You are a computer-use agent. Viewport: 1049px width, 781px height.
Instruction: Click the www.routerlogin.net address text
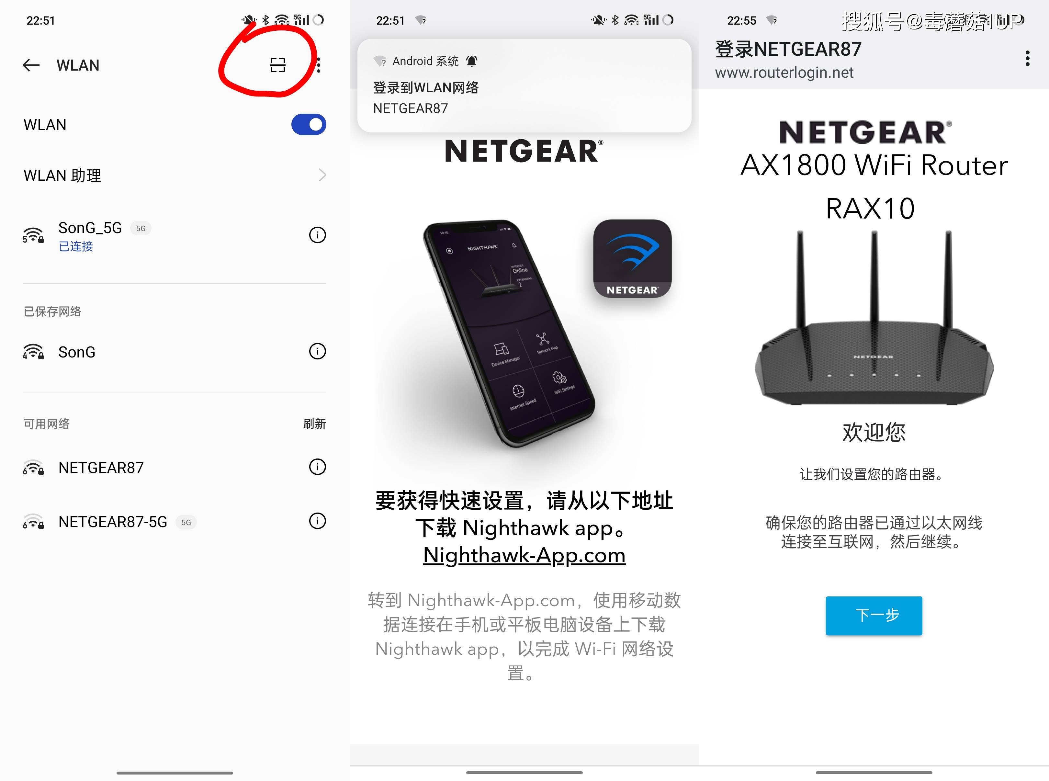click(x=784, y=73)
